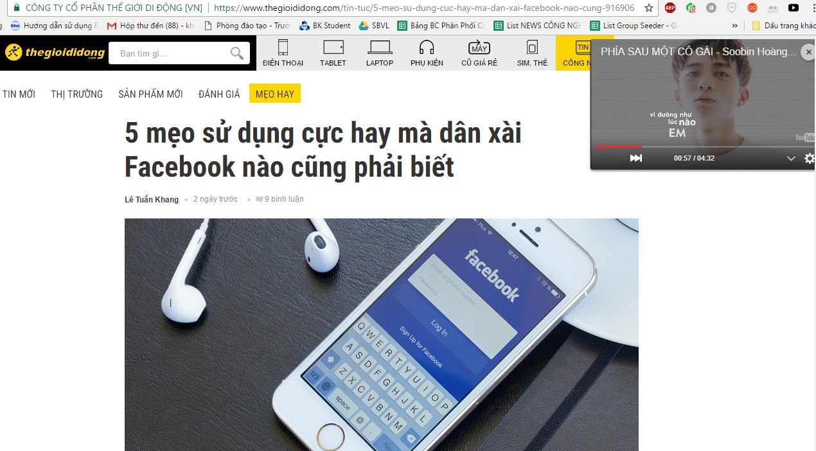Click the ABP Adblock Plus extension

pos(670,8)
